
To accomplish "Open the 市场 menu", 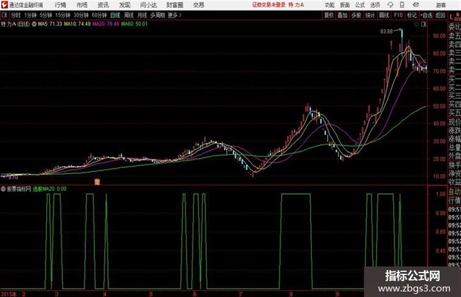I will (x=82, y=5).
